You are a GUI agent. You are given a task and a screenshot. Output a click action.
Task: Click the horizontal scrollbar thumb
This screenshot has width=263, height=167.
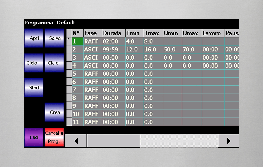[x=114, y=141]
